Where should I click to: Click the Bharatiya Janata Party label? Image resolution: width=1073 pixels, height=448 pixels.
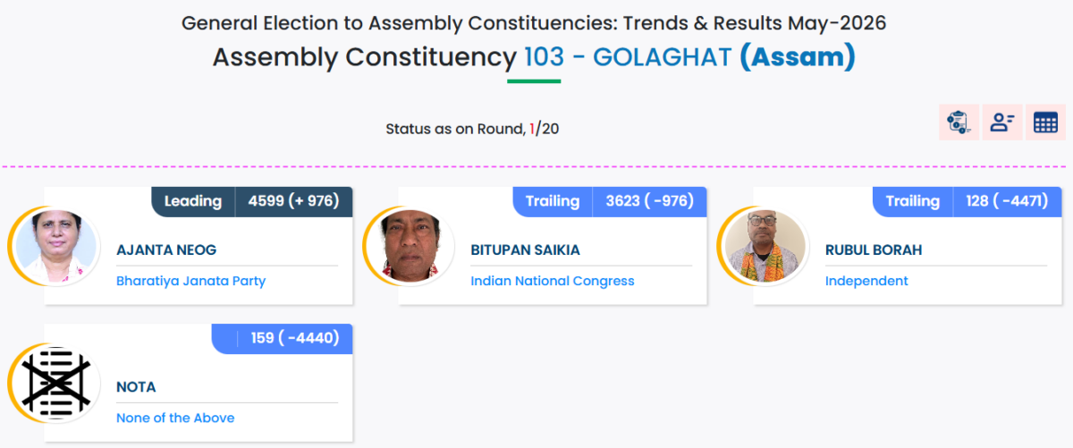pos(191,281)
